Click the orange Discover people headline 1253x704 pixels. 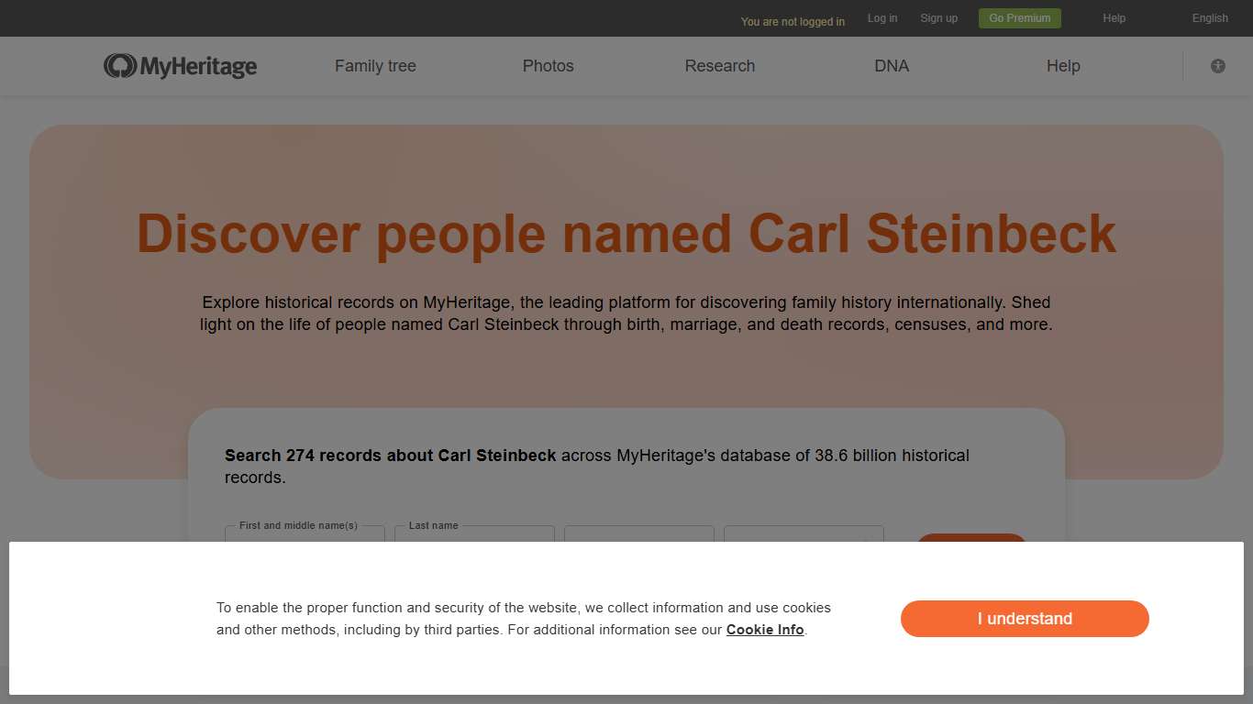click(x=625, y=234)
